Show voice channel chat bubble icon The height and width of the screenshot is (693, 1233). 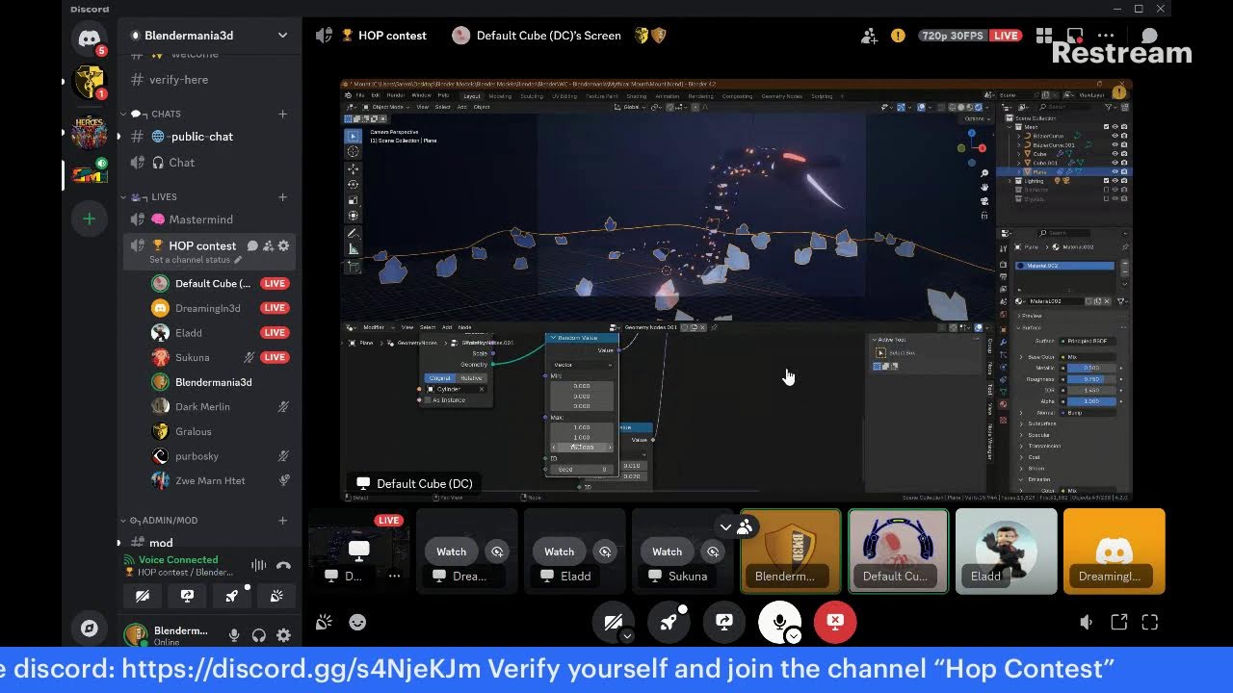(1148, 36)
